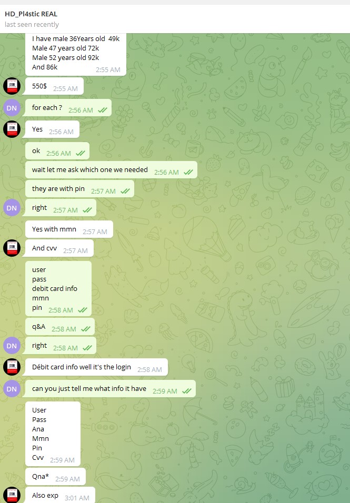The height and width of the screenshot is (503, 350).
Task: Click the read checkmarks on 'wait let me ask' message
Action: tap(188, 172)
